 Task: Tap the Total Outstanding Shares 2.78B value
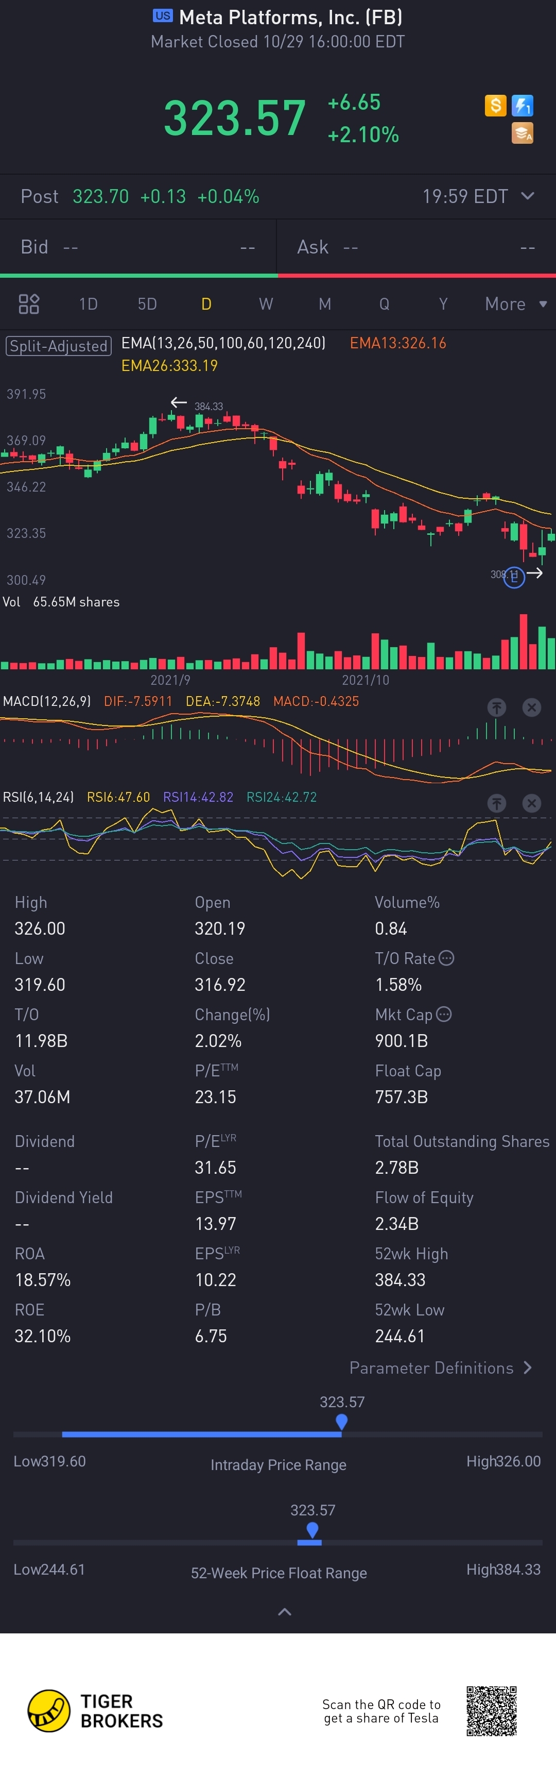click(x=396, y=1167)
